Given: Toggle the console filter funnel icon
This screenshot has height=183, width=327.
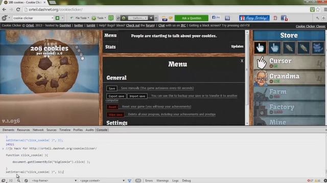Looking at the screenshot, I should [129, 181].
